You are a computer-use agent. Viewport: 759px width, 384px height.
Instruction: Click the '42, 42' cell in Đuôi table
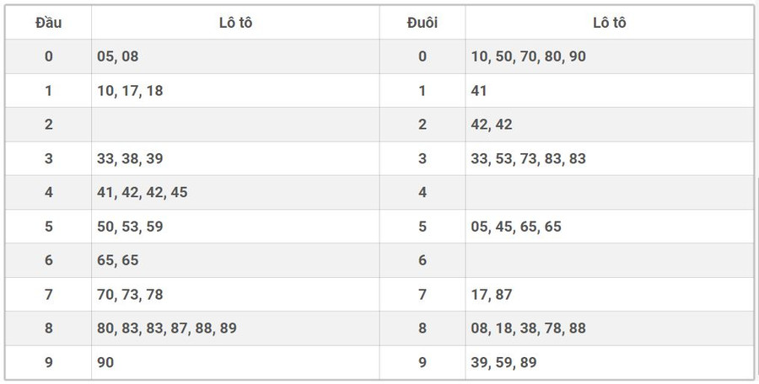[492, 125]
